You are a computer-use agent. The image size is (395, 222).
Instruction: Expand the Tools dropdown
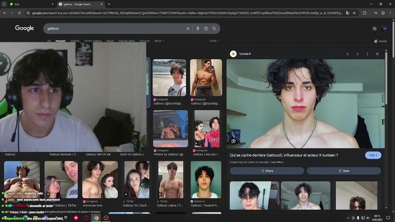coord(214,41)
